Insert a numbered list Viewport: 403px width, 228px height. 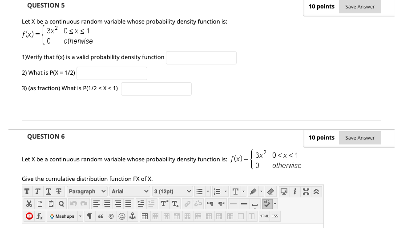(217, 192)
